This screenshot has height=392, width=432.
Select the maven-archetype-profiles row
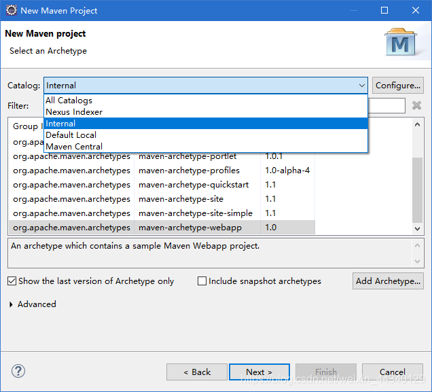point(162,171)
